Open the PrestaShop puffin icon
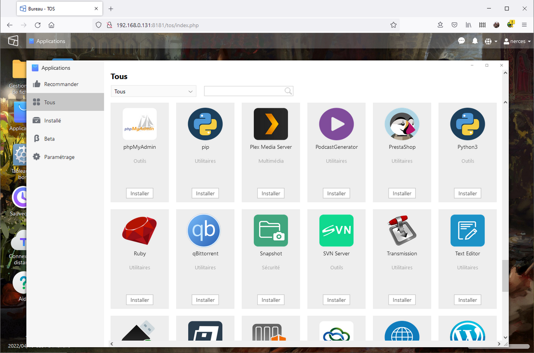This screenshot has height=353, width=534. click(x=402, y=124)
